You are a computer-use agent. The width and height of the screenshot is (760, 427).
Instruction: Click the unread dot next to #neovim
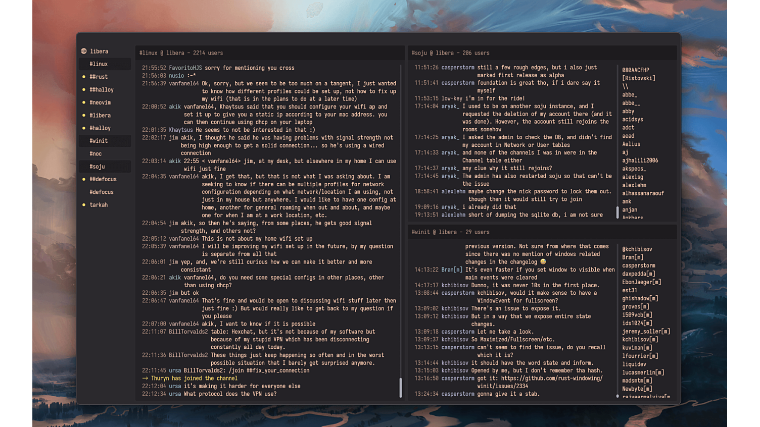point(84,102)
